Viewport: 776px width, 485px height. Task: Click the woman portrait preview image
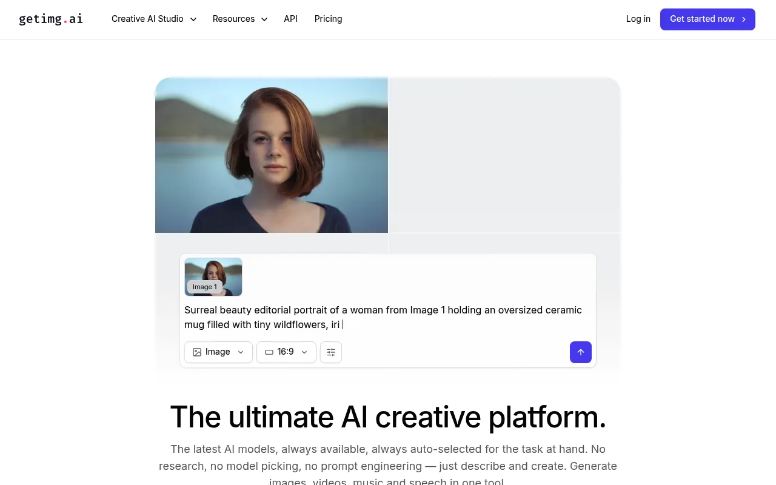[272, 155]
